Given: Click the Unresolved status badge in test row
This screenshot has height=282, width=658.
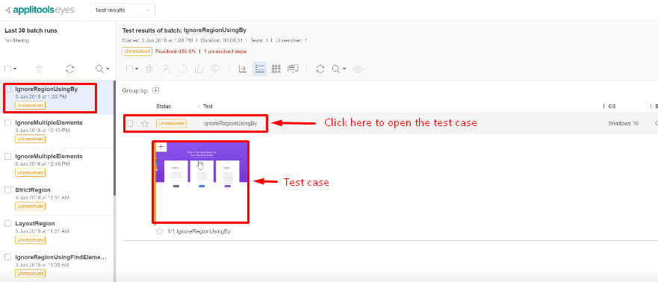Looking at the screenshot, I should point(171,124).
